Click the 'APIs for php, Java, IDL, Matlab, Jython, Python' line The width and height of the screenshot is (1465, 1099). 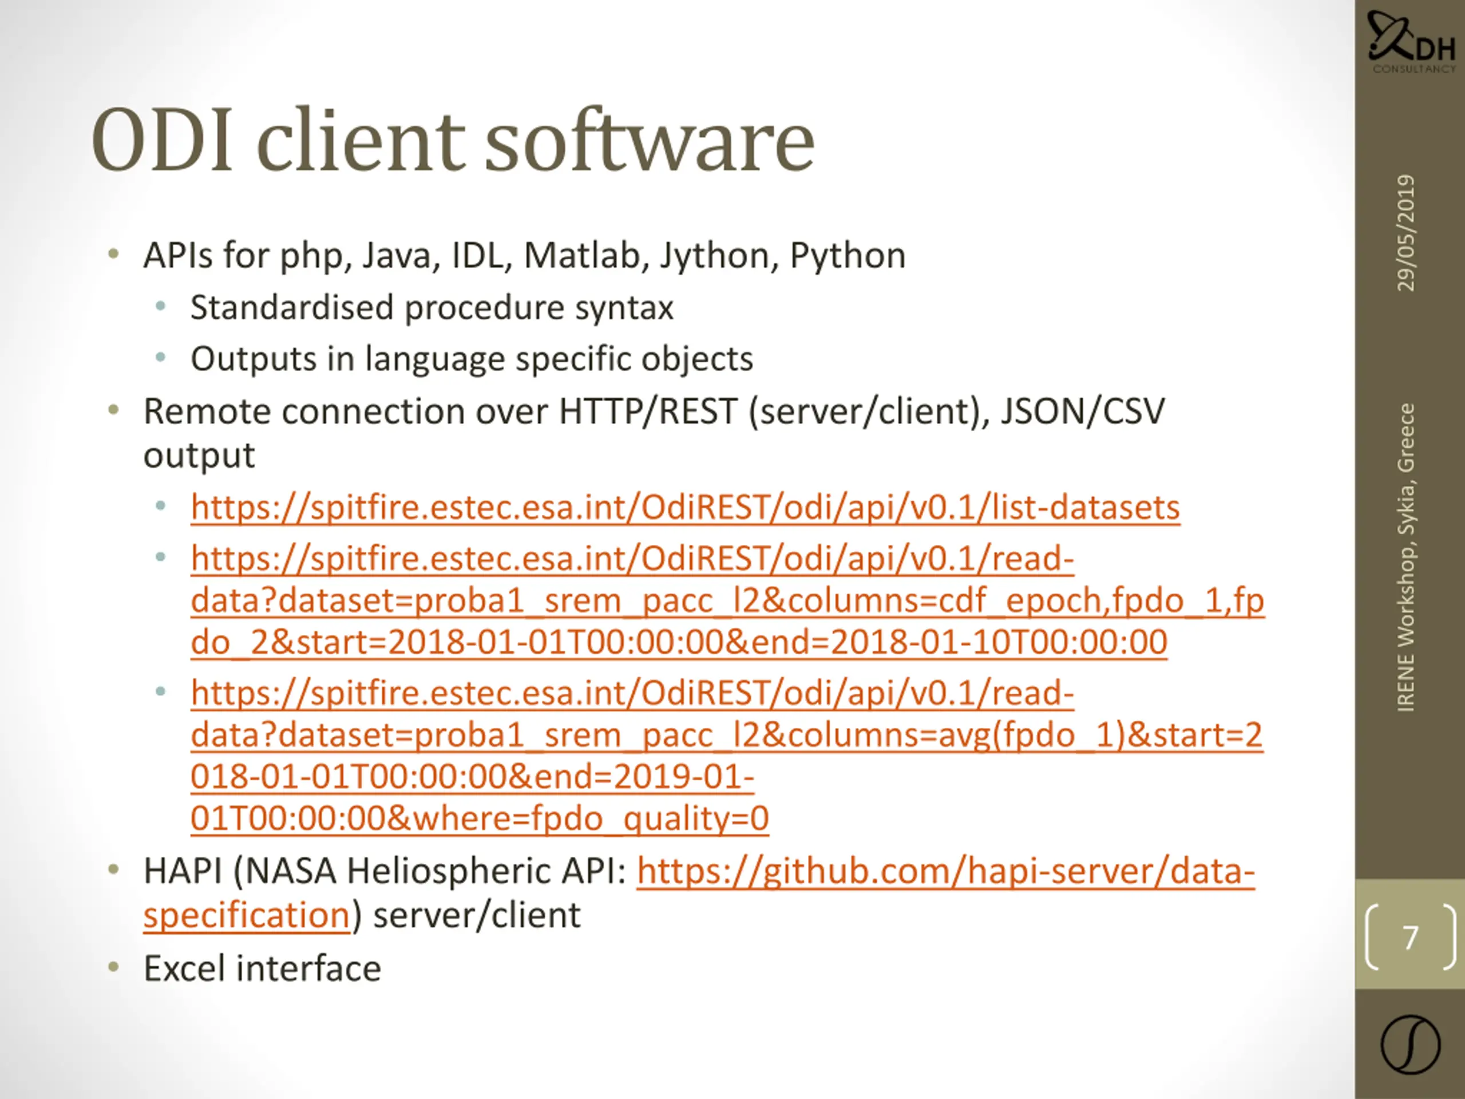pos(524,256)
